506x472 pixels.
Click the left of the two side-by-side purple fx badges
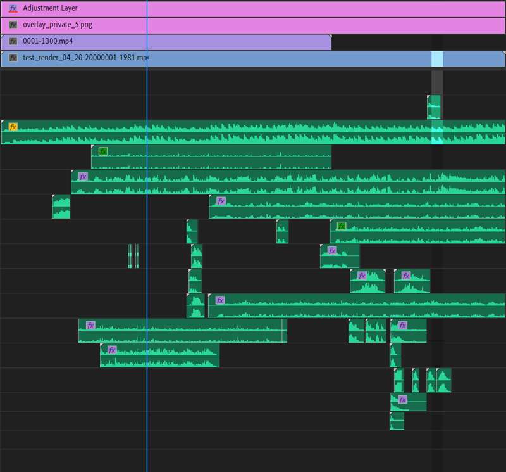click(x=362, y=276)
